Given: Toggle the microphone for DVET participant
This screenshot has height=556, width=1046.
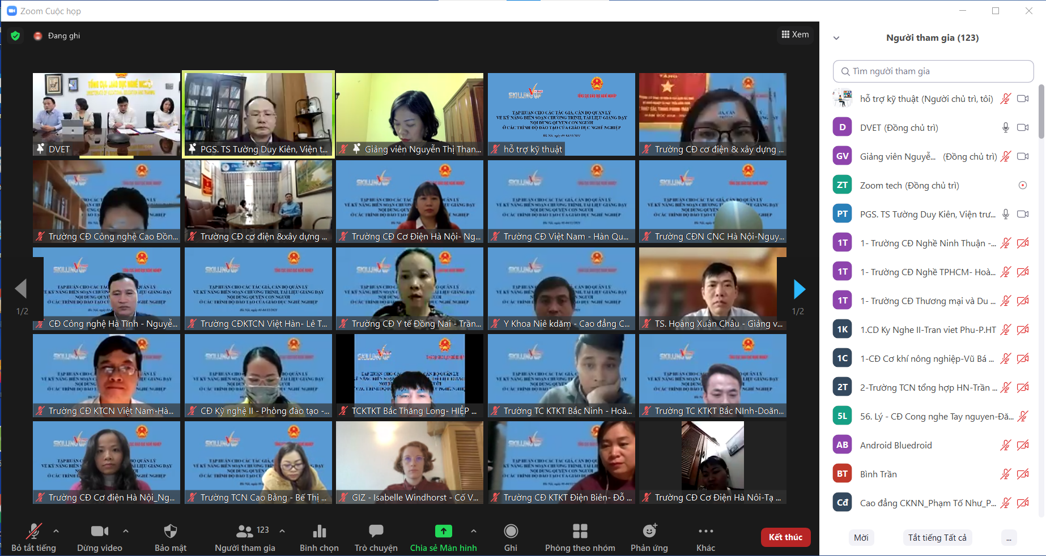Looking at the screenshot, I should click(1005, 128).
